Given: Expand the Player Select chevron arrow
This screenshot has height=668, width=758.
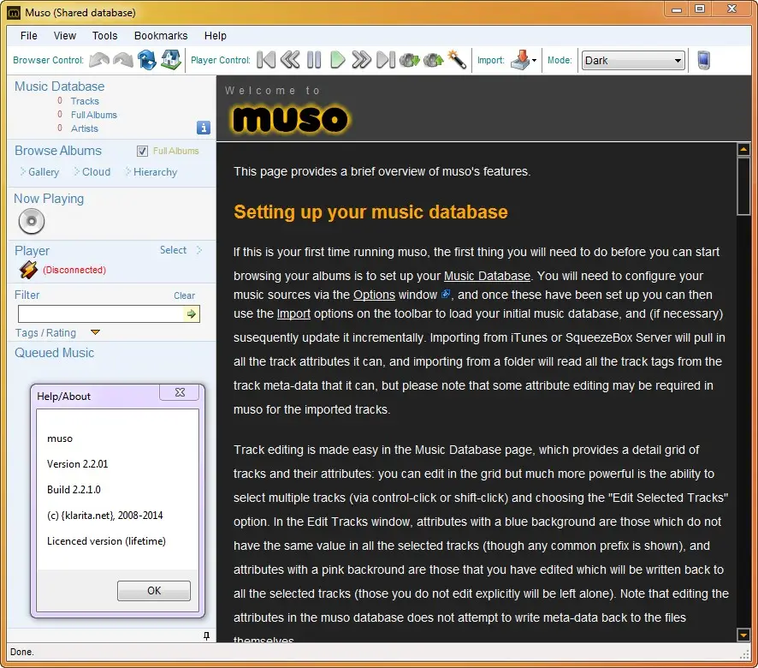Looking at the screenshot, I should [199, 250].
